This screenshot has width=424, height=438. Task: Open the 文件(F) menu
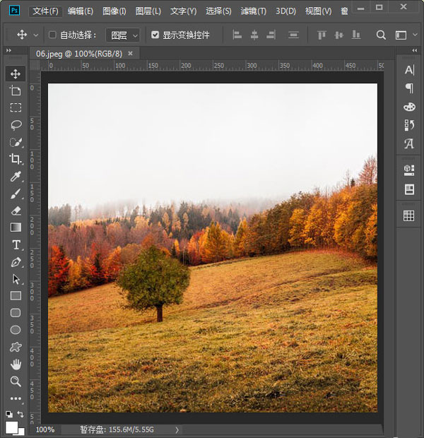pos(45,11)
